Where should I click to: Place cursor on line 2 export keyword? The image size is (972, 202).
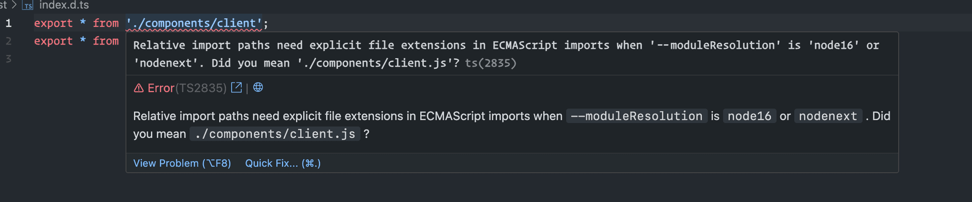click(x=53, y=41)
